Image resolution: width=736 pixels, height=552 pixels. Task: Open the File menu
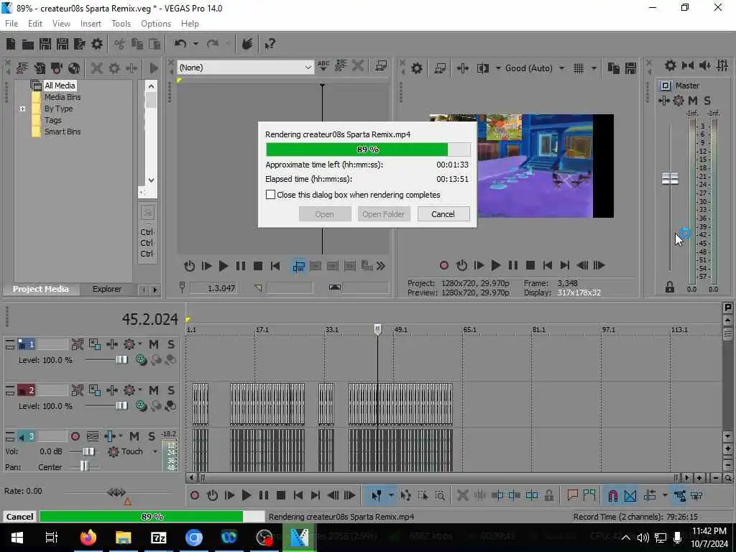pos(11,24)
